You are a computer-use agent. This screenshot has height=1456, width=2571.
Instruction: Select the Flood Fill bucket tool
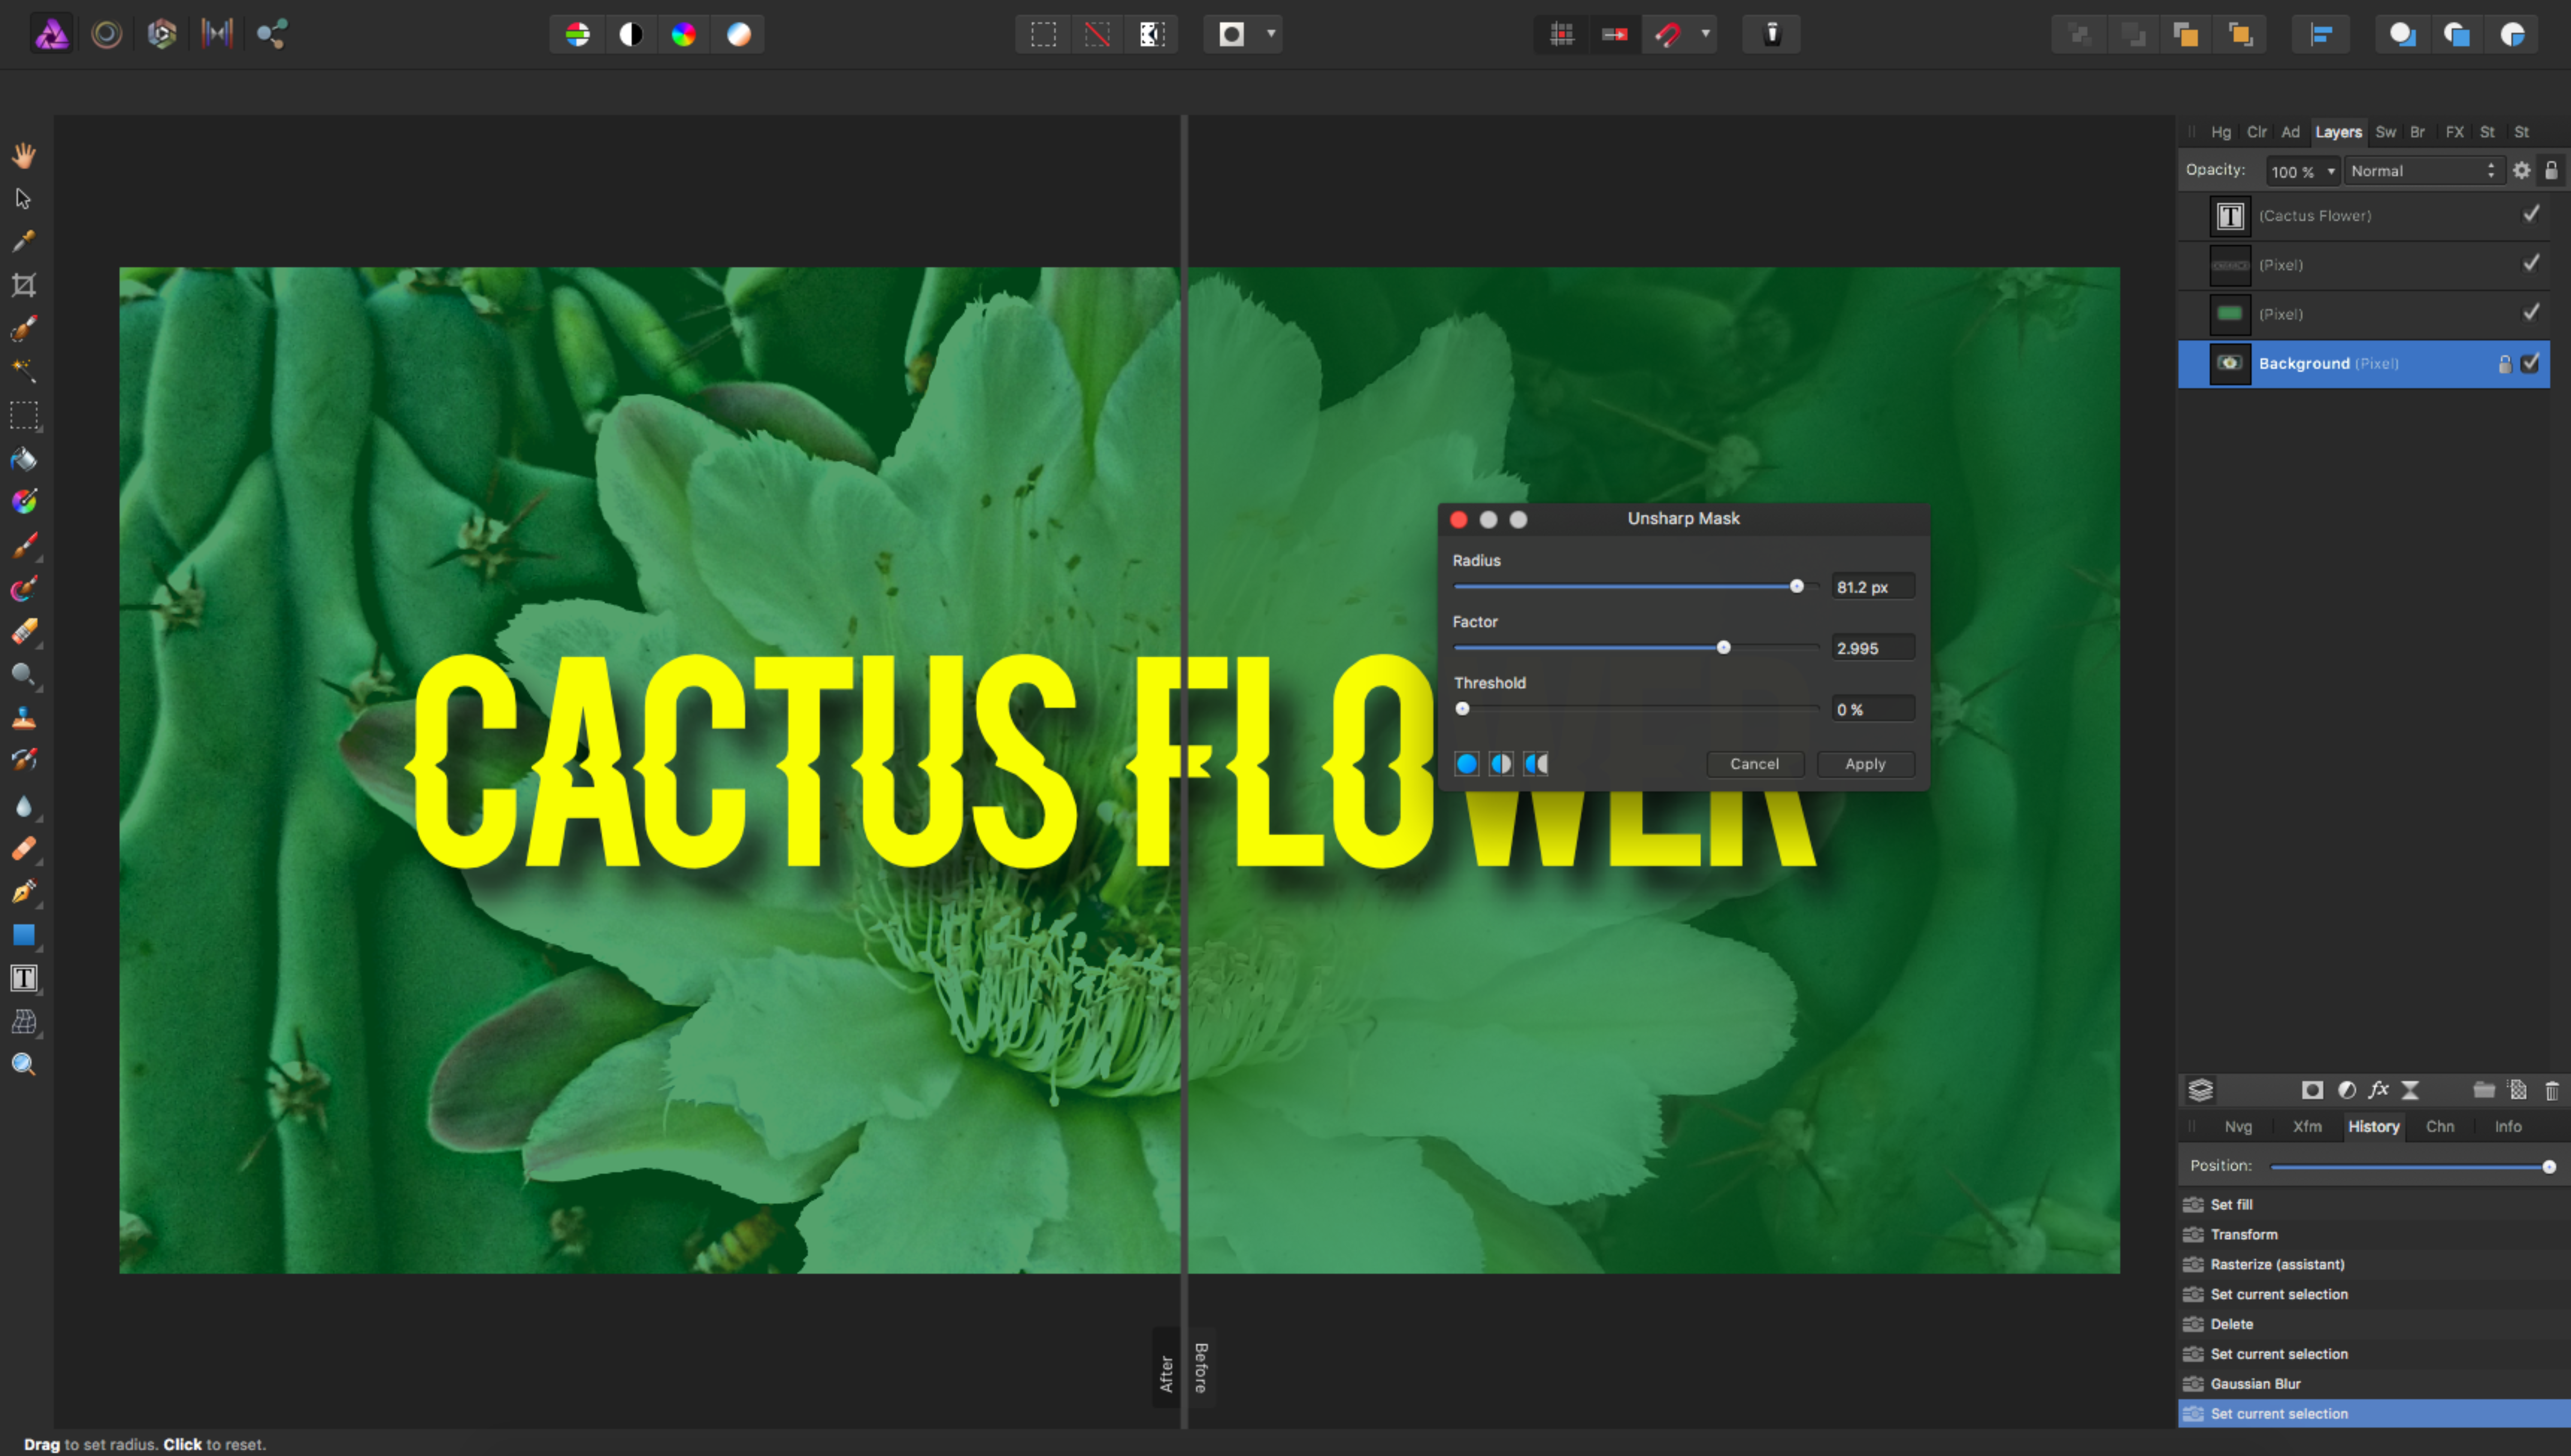click(x=24, y=459)
